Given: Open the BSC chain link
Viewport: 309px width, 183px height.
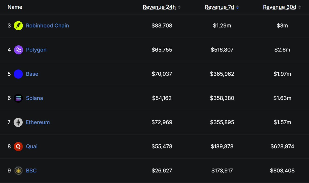Looking at the screenshot, I should (31, 171).
